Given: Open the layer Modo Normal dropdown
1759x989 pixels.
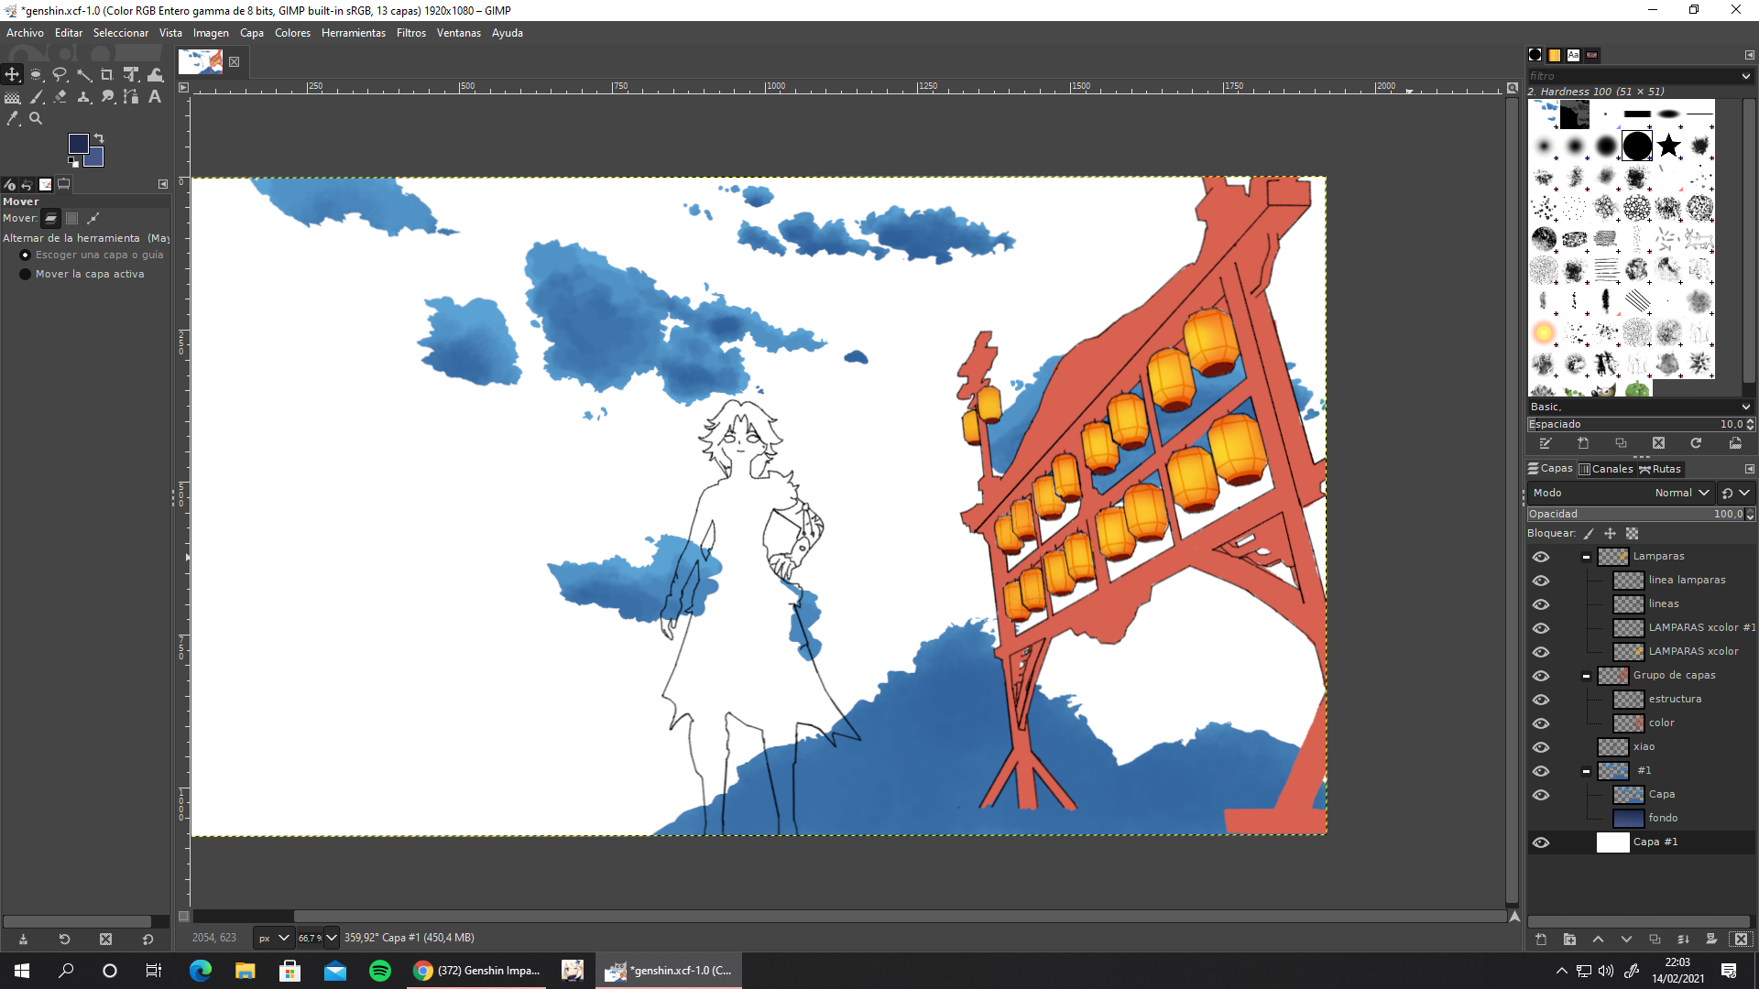Looking at the screenshot, I should coord(1682,493).
